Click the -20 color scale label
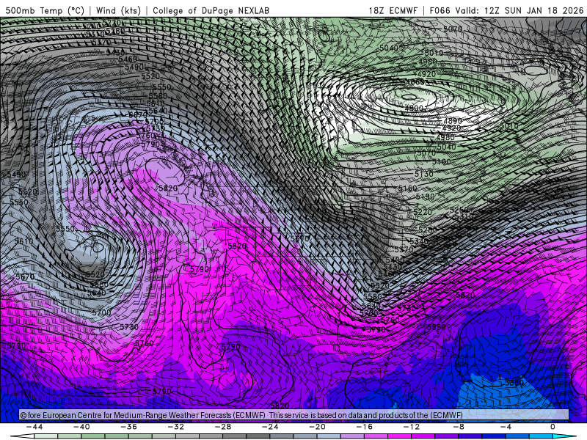 pyautogui.click(x=318, y=427)
